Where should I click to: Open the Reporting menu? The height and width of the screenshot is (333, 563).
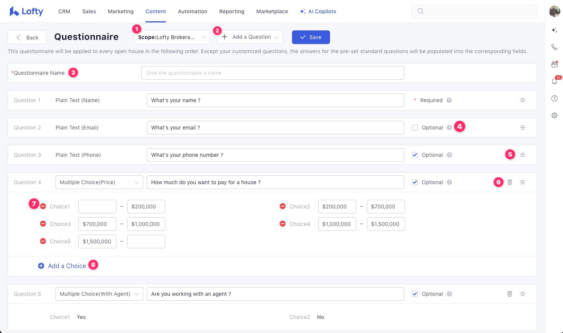click(x=231, y=11)
